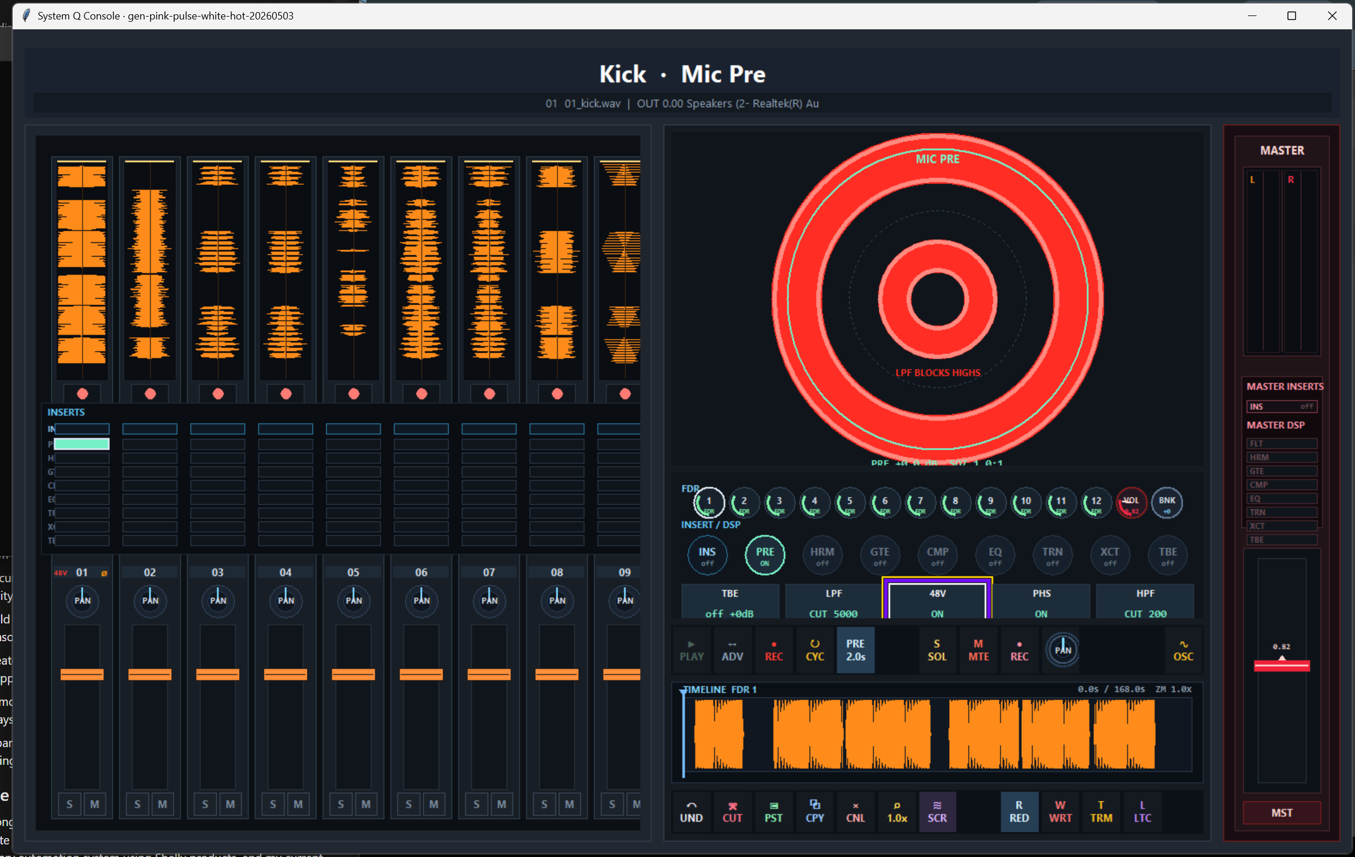This screenshot has width=1355, height=857.
Task: Click the UND undo button
Action: (691, 812)
